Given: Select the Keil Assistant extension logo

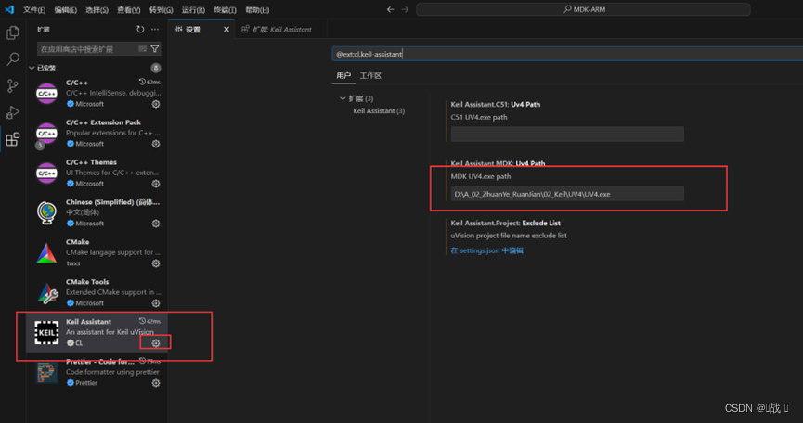Looking at the screenshot, I should click(x=46, y=332).
